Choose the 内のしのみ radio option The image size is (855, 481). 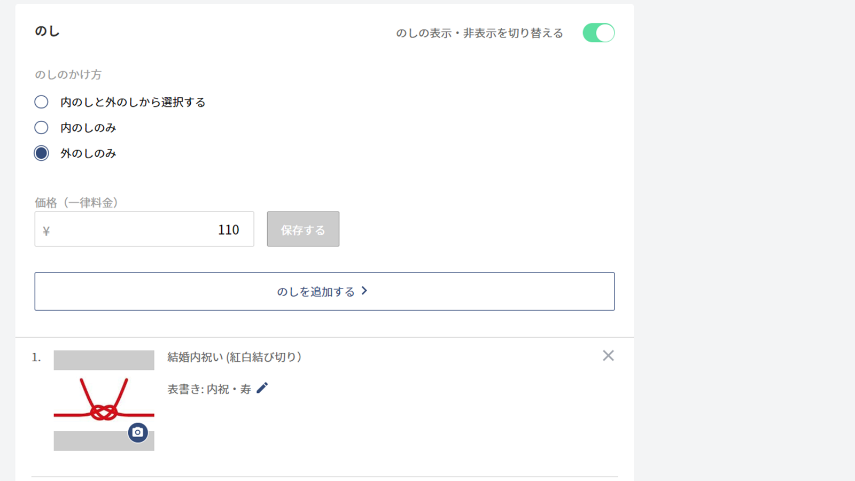(x=41, y=128)
